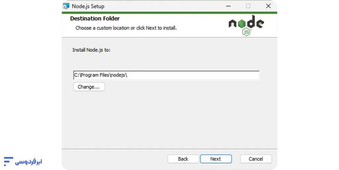Click the Next button to continue
The image size is (339, 170).
[216, 159]
